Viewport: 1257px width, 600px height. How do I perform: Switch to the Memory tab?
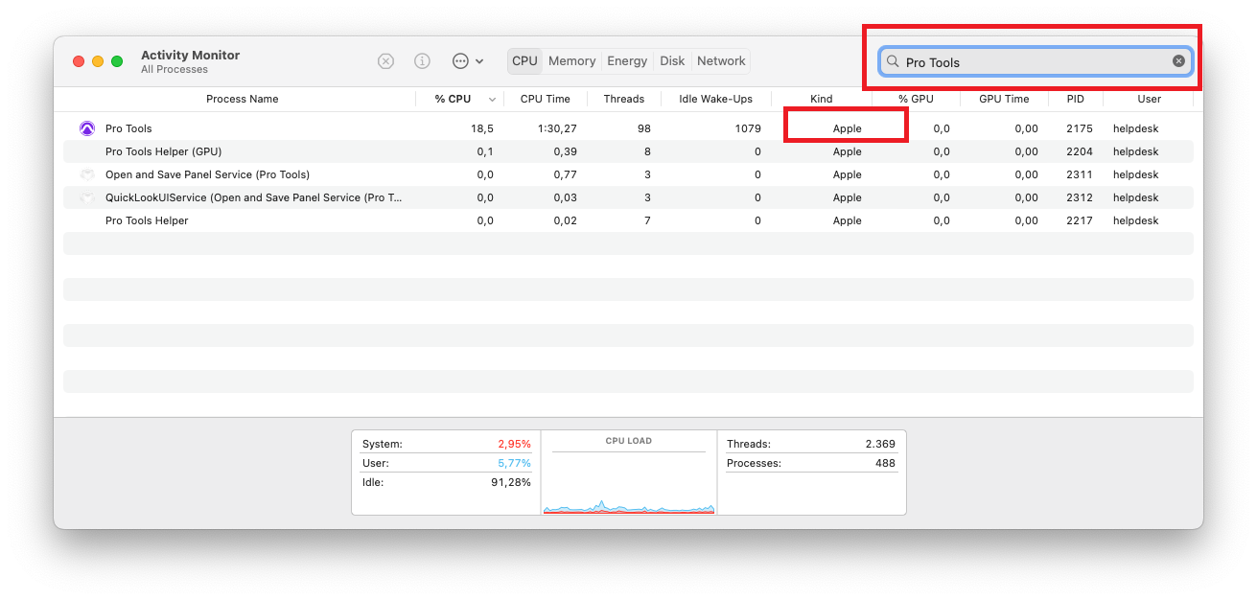click(572, 61)
